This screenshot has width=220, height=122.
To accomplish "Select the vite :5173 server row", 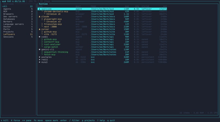I will (102, 34).
